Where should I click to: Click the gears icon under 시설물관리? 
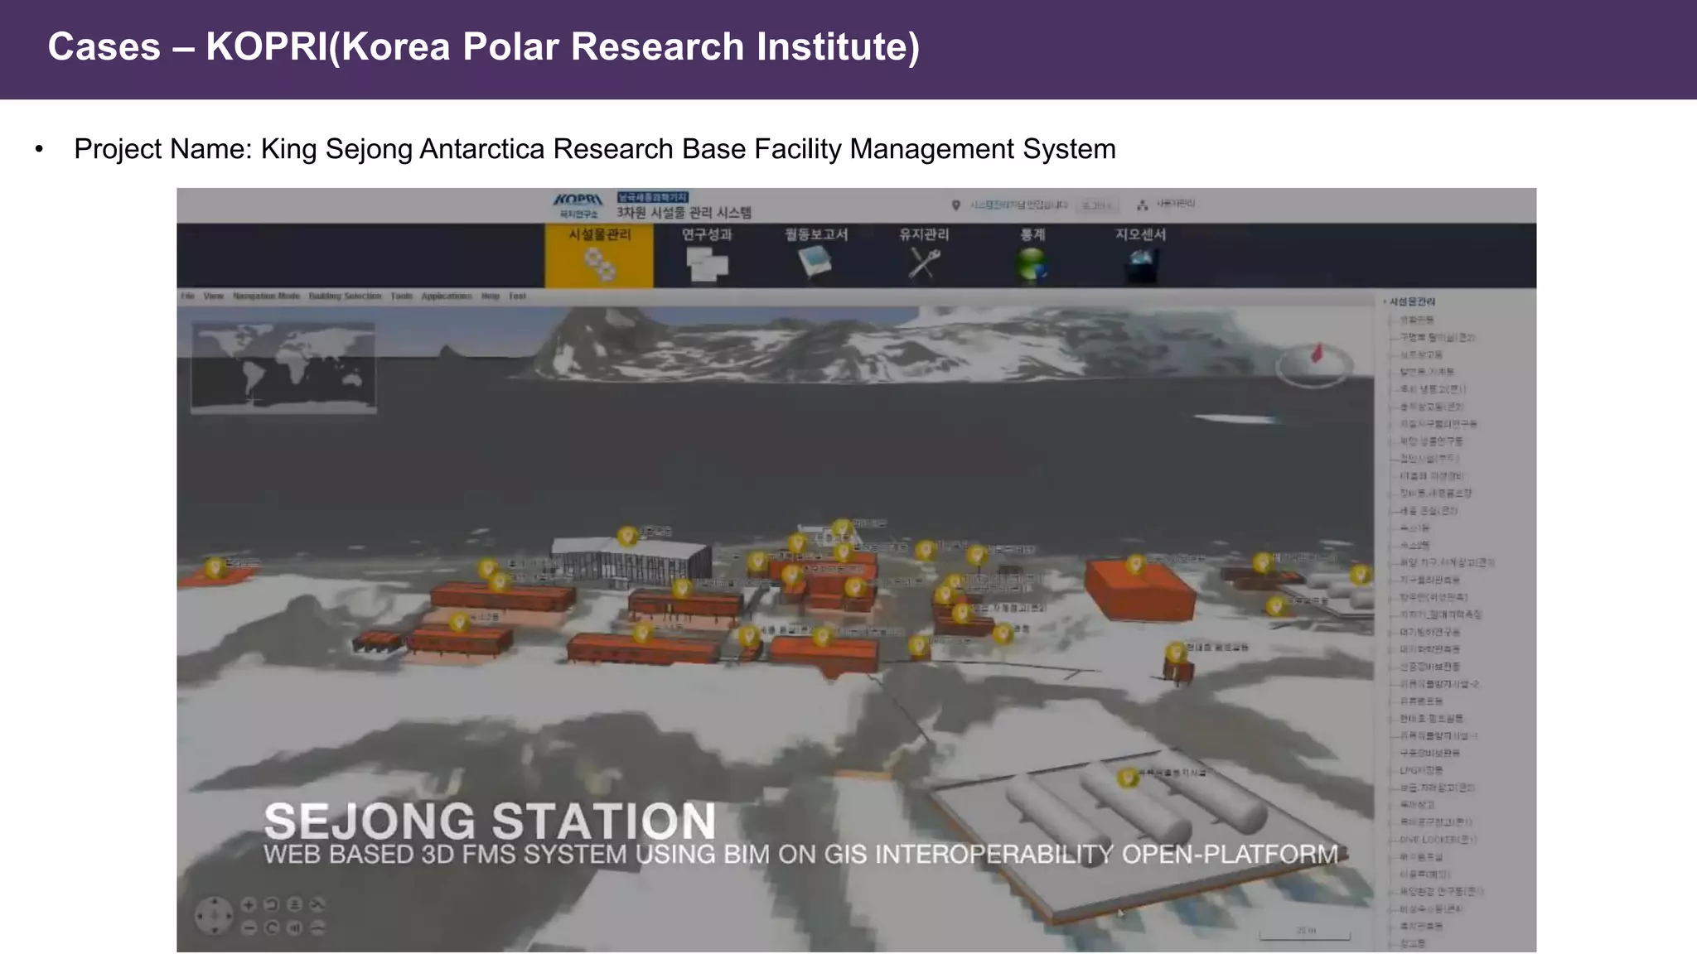click(x=600, y=265)
